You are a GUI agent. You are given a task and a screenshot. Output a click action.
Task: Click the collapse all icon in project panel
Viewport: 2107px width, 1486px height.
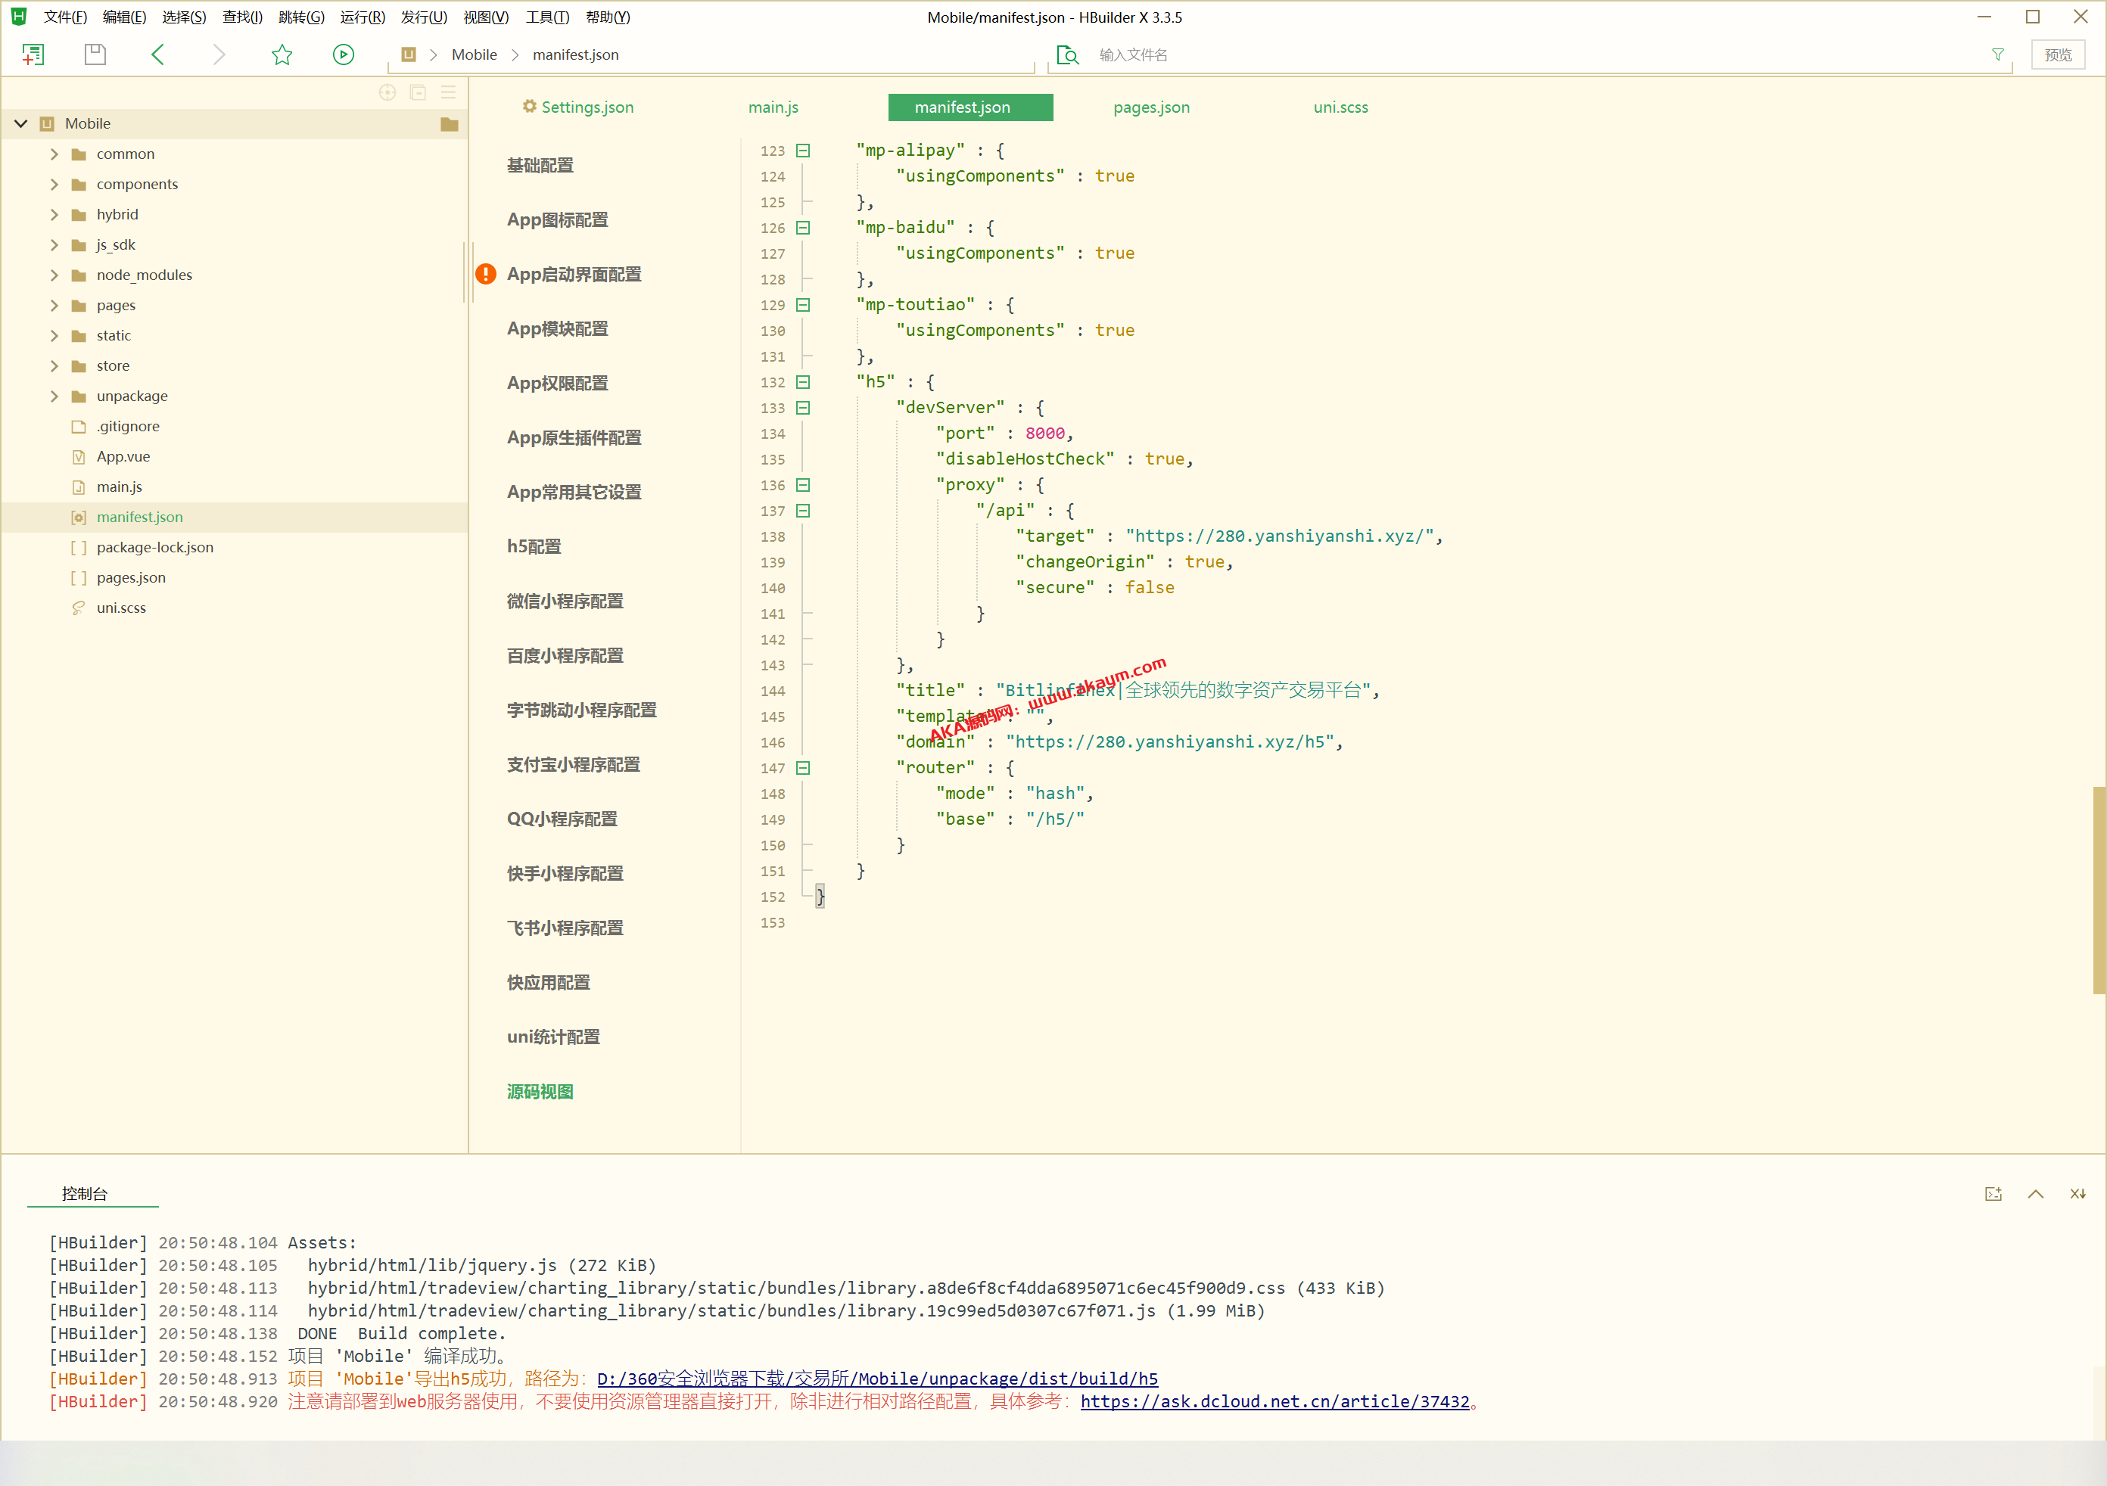click(418, 92)
